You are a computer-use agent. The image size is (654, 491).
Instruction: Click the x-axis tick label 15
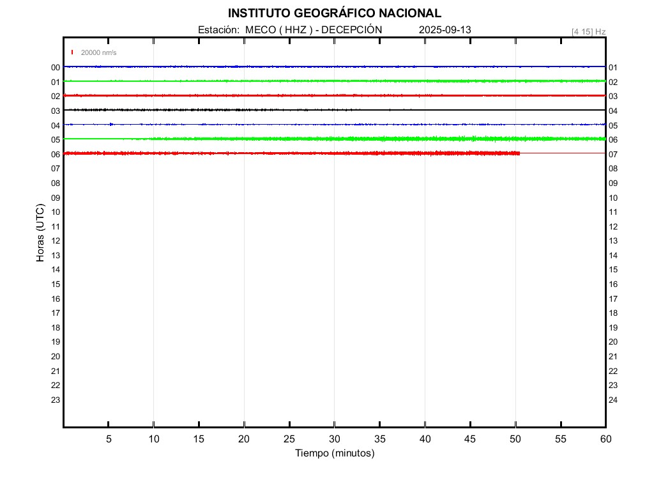click(x=199, y=439)
